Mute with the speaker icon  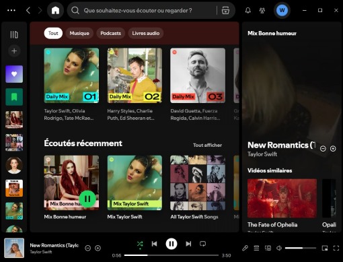(x=279, y=248)
